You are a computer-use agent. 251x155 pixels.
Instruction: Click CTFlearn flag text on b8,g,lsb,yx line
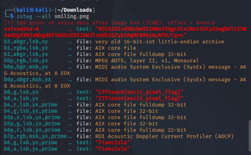pyautogui.click(x=139, y=92)
